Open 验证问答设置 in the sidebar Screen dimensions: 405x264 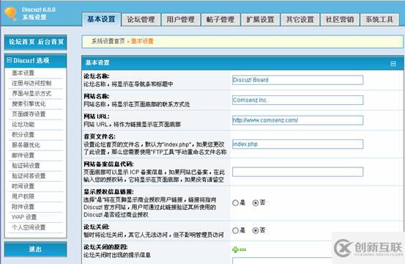(29, 176)
